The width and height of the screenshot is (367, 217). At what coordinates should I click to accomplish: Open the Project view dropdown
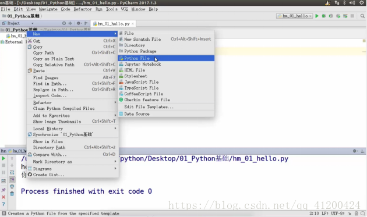33,23
